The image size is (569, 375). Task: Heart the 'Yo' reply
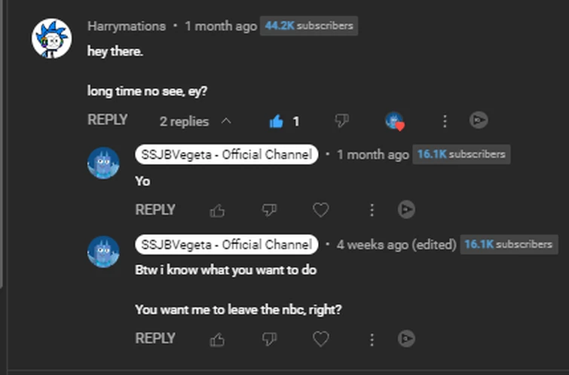[321, 210]
